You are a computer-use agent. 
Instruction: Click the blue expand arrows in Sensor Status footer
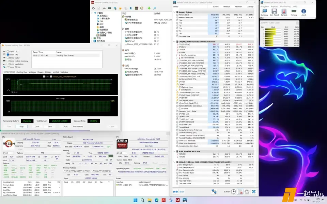click(x=175, y=192)
